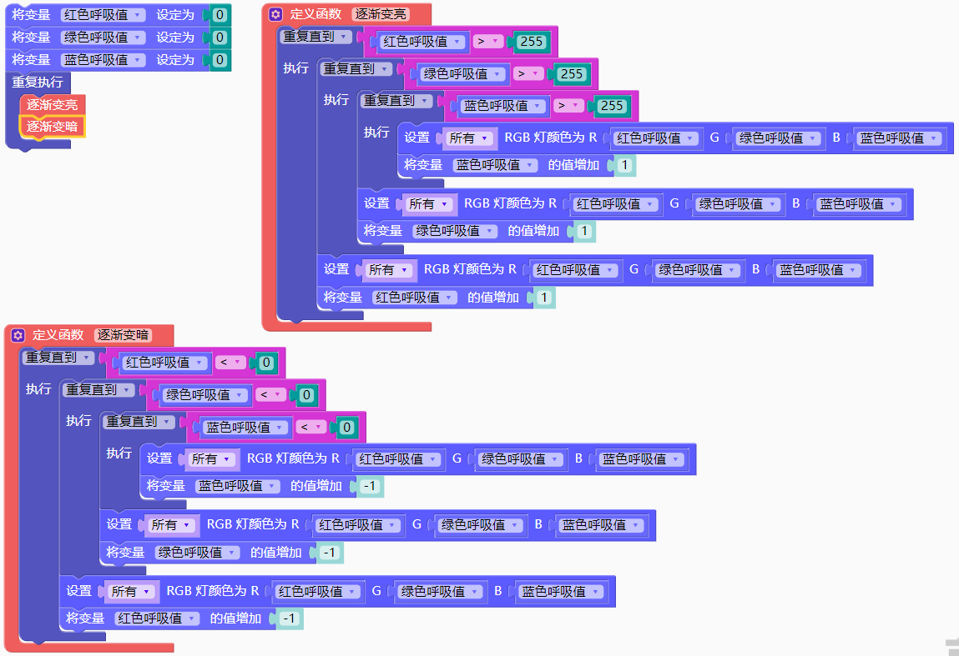Open 红色呼吸值 dropdown in 的值增加 -1 block
Viewport: 959px width, 656px height.
click(x=157, y=618)
